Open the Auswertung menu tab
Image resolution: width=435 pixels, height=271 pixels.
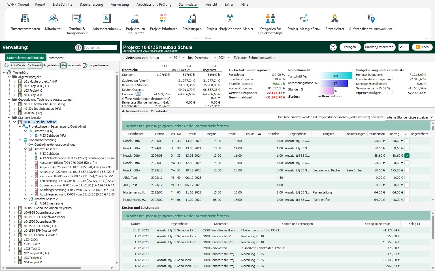(120, 5)
